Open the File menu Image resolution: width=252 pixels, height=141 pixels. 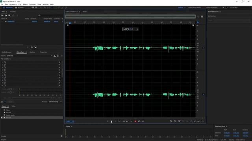(2, 4)
